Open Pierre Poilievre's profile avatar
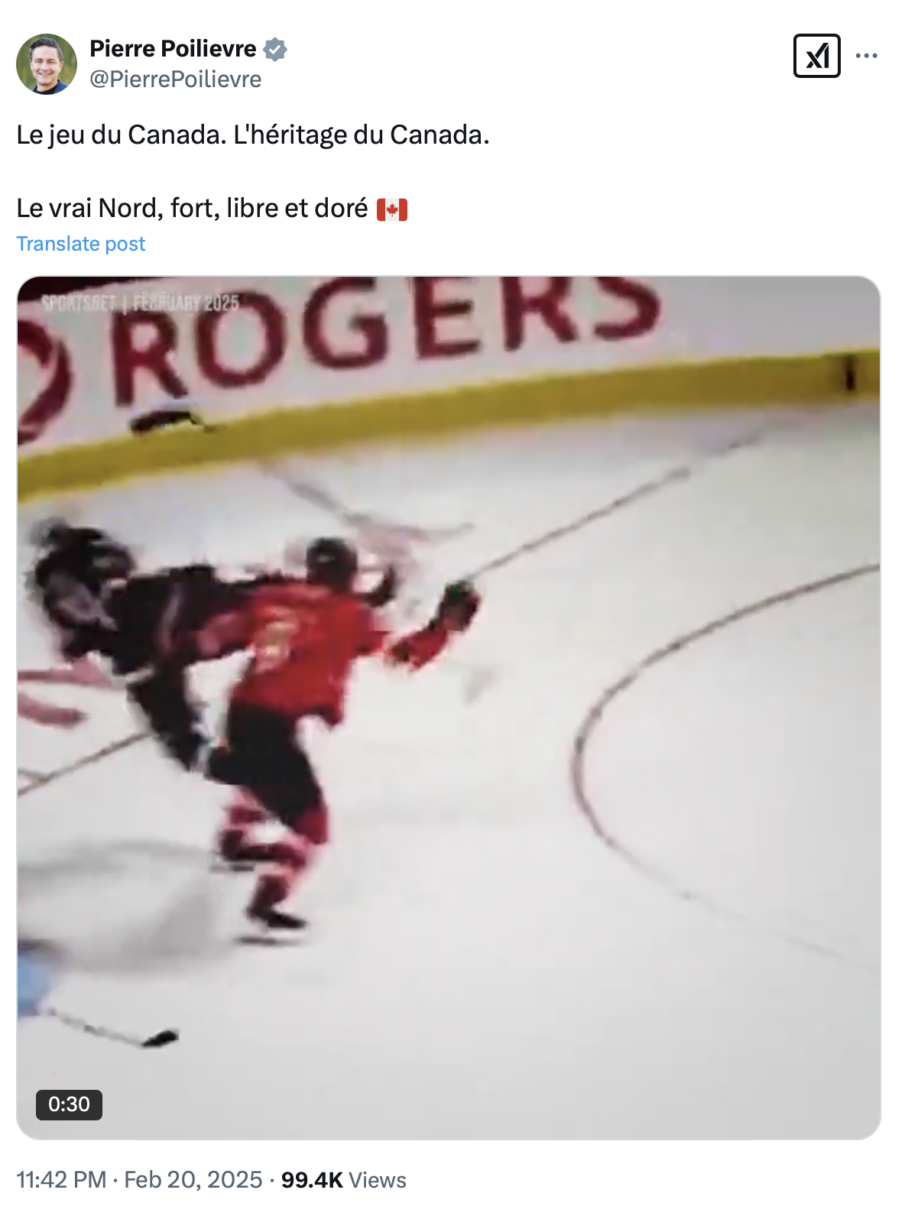 [x=47, y=64]
